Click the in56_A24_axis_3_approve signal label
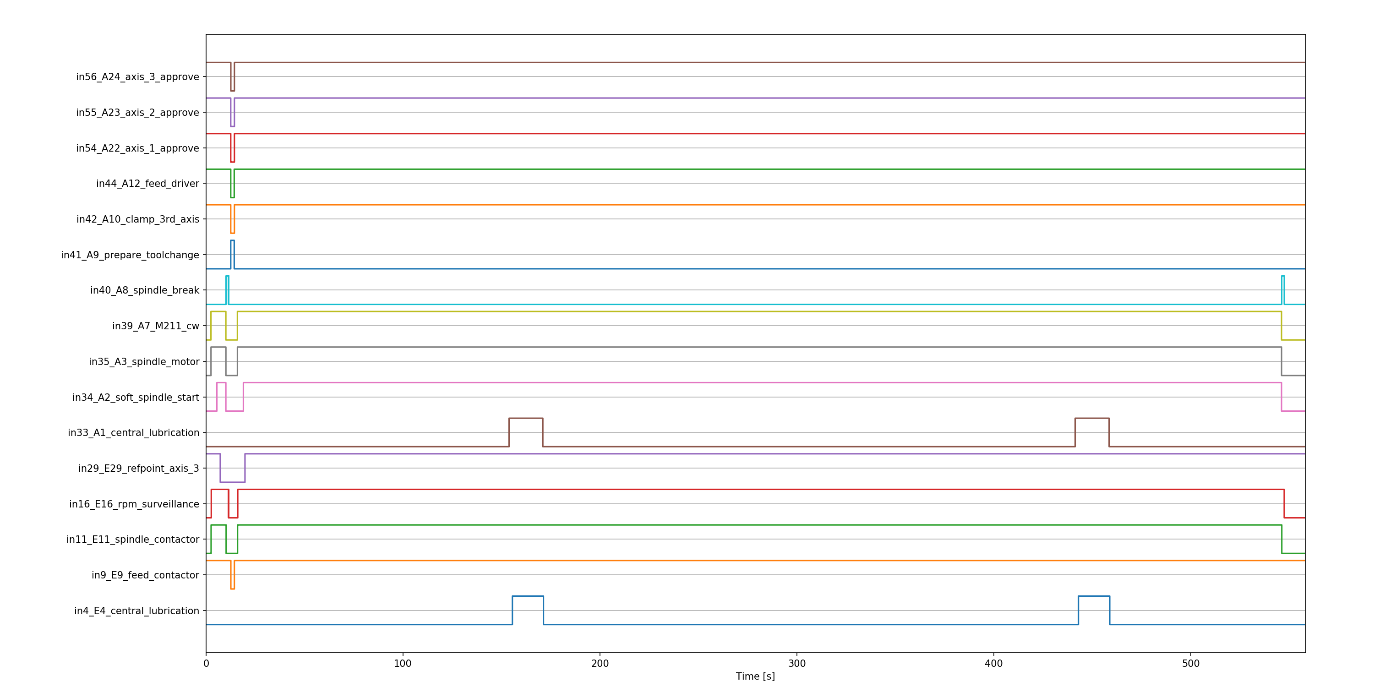The width and height of the screenshot is (1374, 687). click(x=137, y=77)
